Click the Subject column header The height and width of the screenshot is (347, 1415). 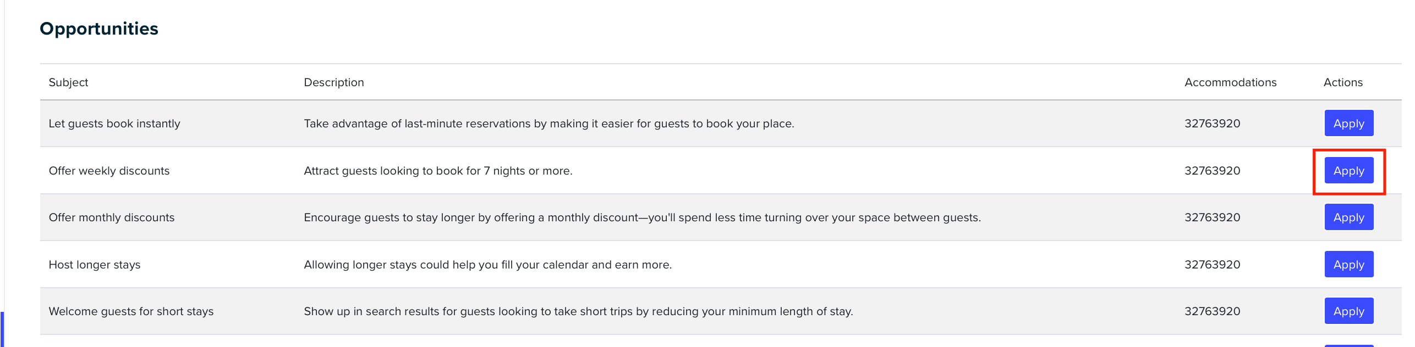point(68,82)
